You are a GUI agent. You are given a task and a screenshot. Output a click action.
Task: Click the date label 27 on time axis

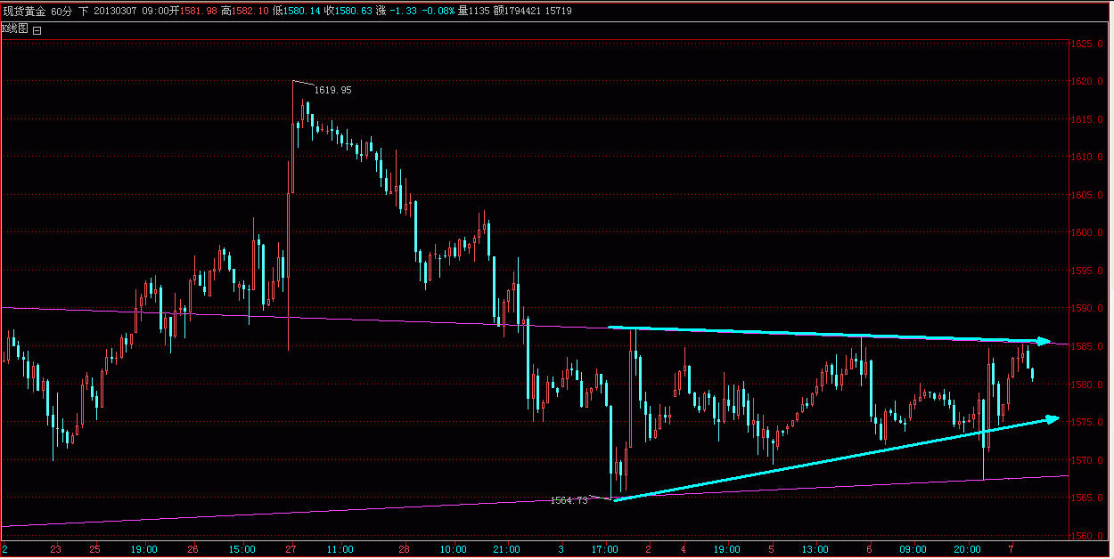point(291,549)
